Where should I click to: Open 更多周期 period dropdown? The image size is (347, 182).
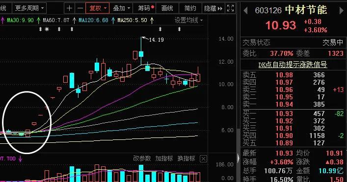click(x=29, y=8)
